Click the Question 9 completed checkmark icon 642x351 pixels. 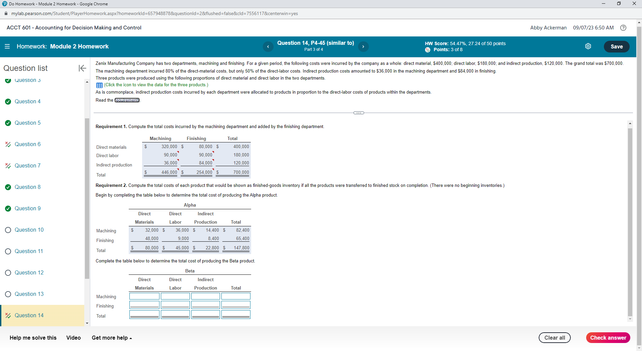[8, 209]
